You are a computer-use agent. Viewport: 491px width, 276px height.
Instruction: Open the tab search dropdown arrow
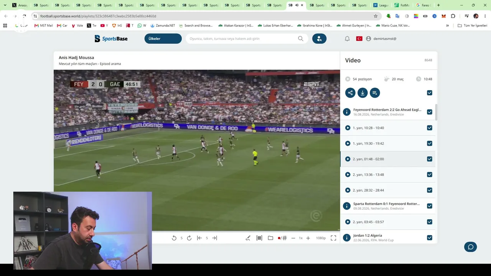point(5,5)
